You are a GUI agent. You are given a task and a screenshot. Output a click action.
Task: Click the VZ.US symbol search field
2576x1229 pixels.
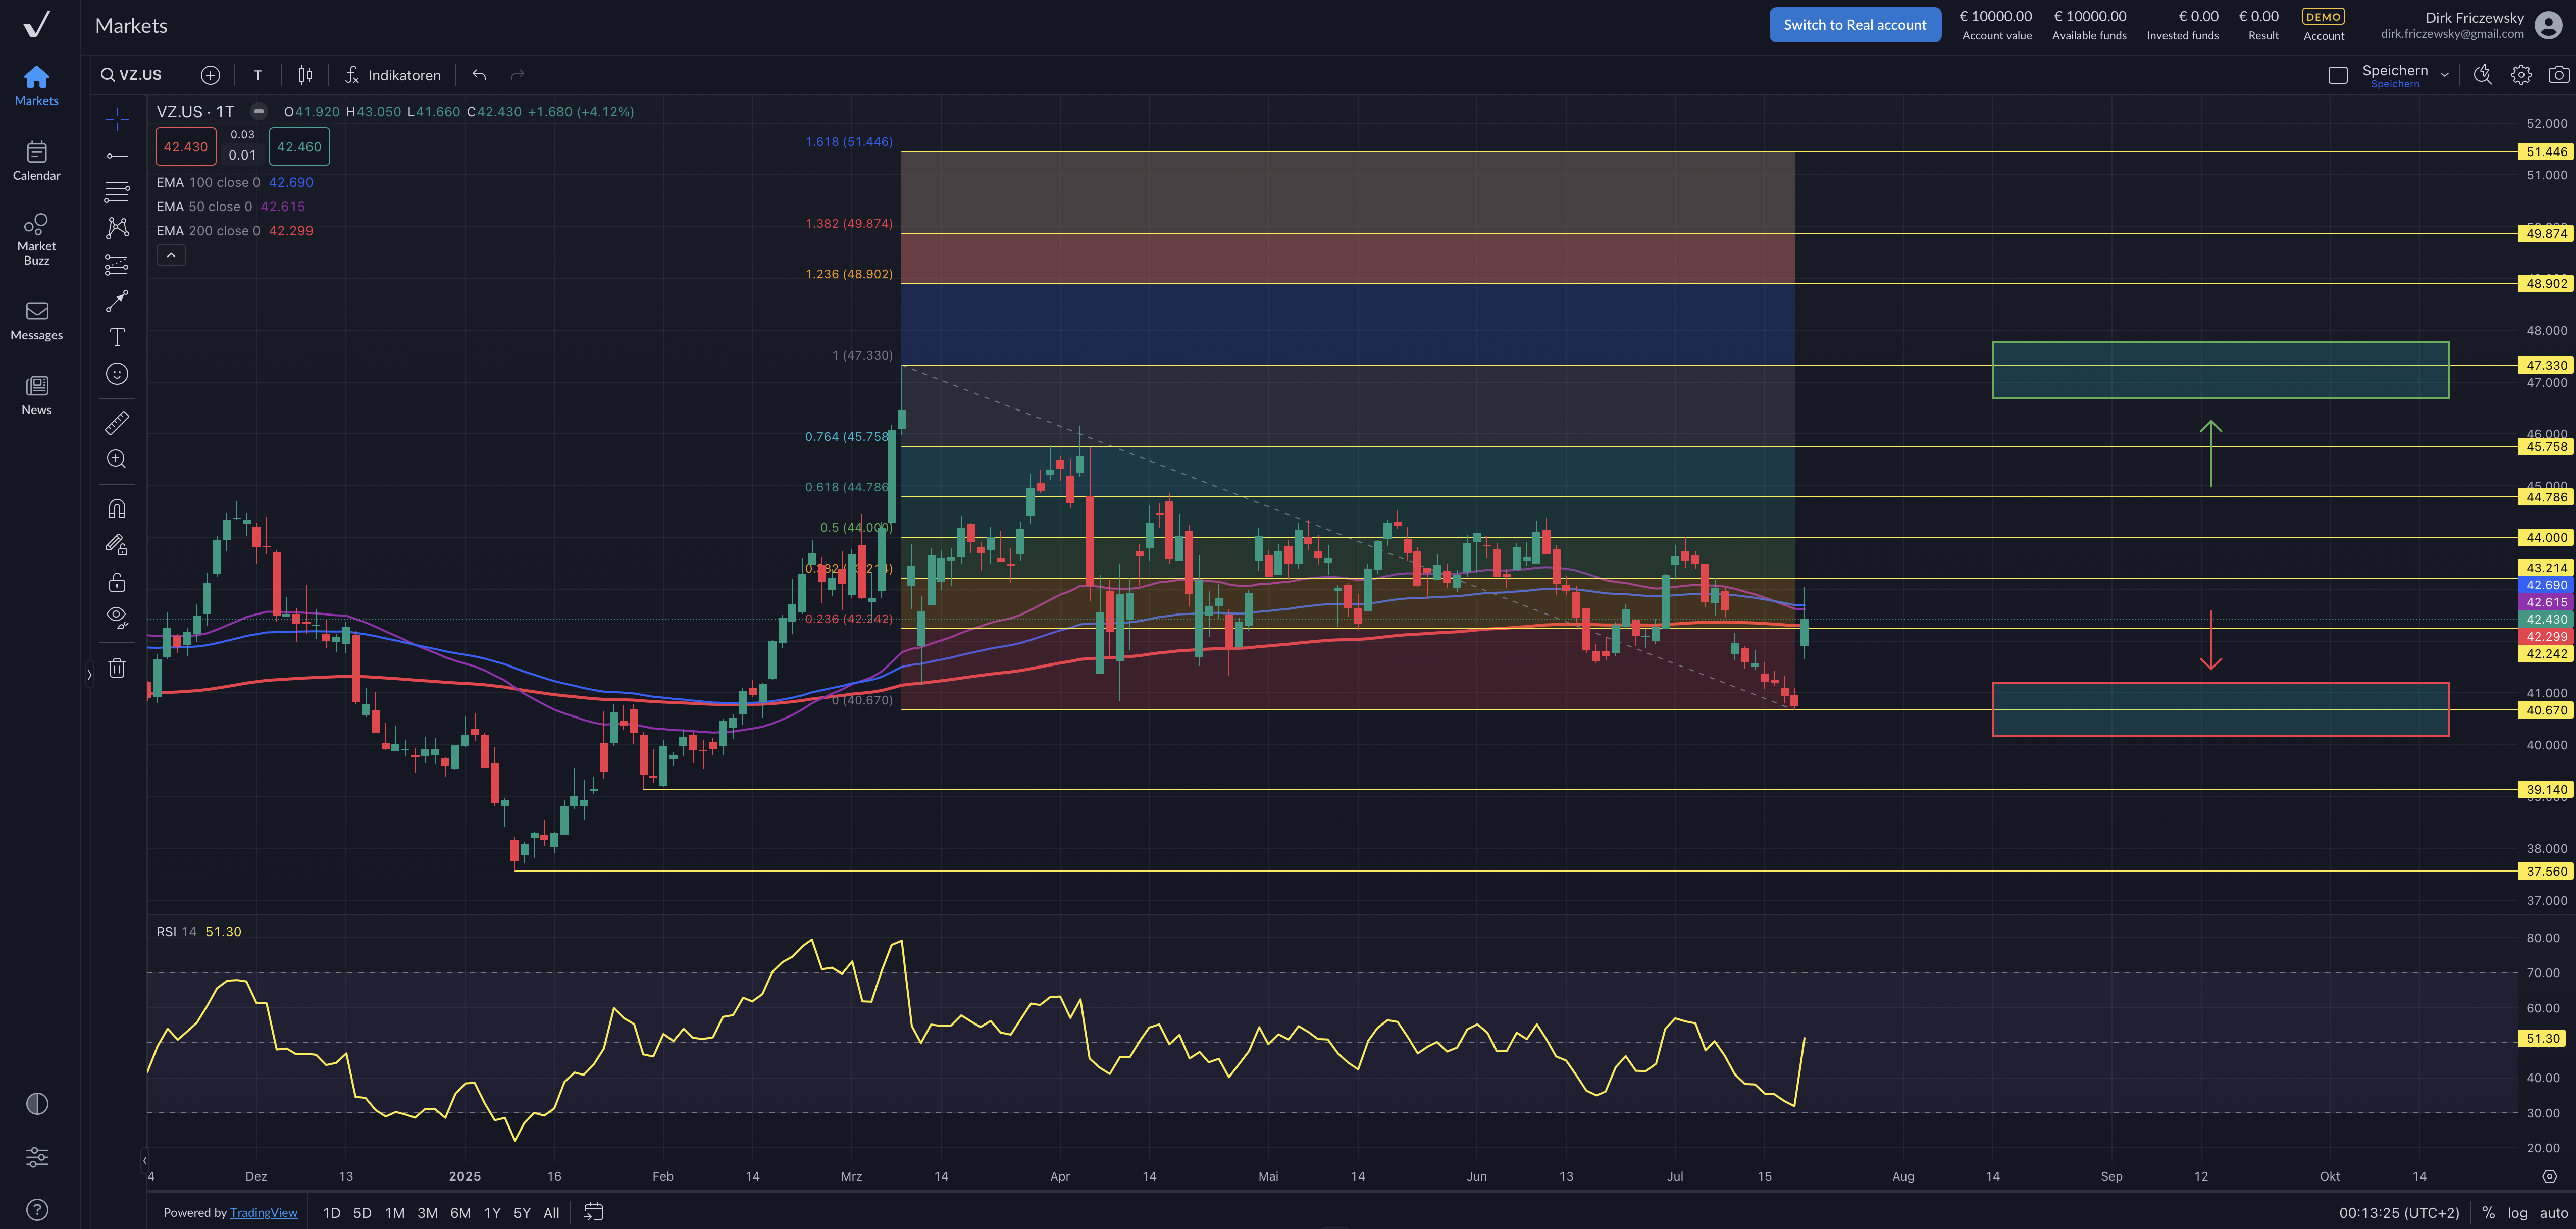pyautogui.click(x=140, y=75)
